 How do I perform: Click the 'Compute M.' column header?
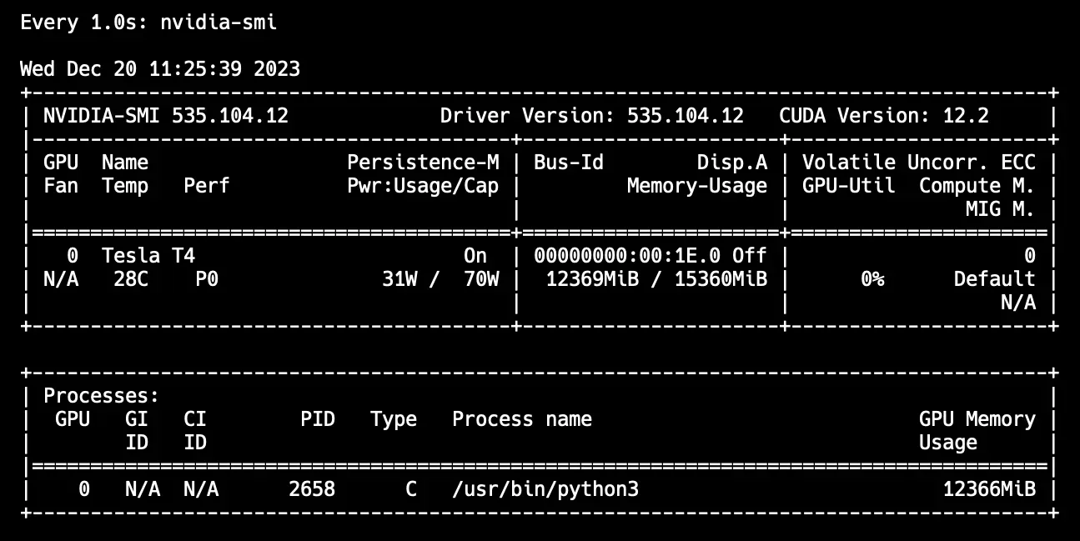tap(977, 185)
